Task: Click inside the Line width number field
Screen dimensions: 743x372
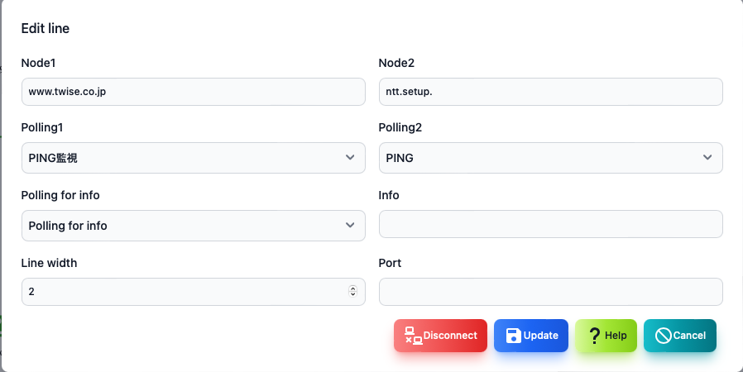Action: click(x=185, y=292)
